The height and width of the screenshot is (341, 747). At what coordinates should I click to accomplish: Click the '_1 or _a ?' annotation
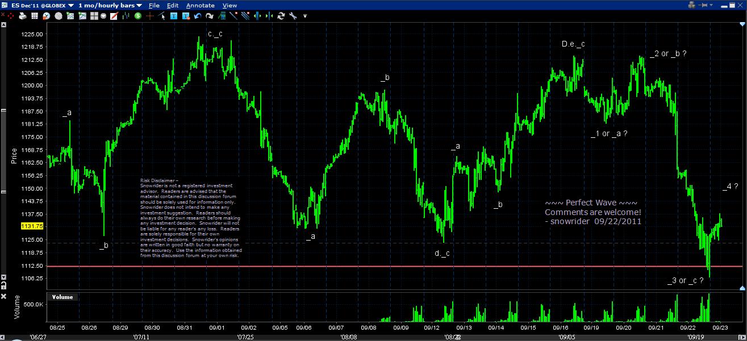[x=608, y=133]
